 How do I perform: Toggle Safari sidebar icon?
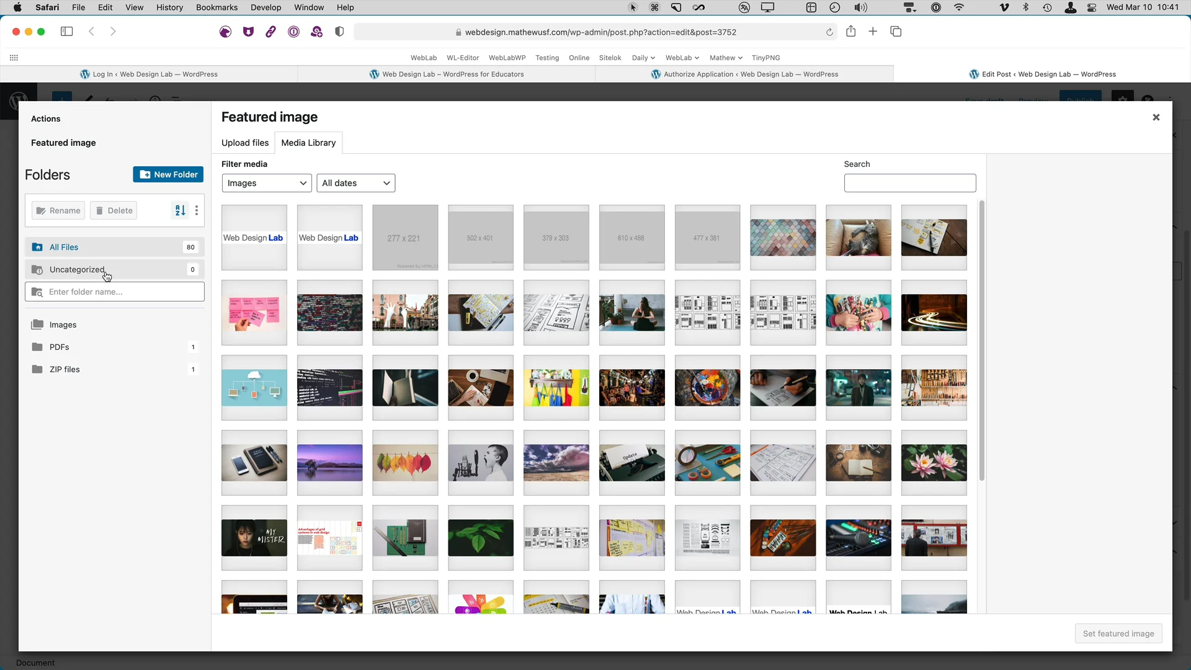coord(66,32)
